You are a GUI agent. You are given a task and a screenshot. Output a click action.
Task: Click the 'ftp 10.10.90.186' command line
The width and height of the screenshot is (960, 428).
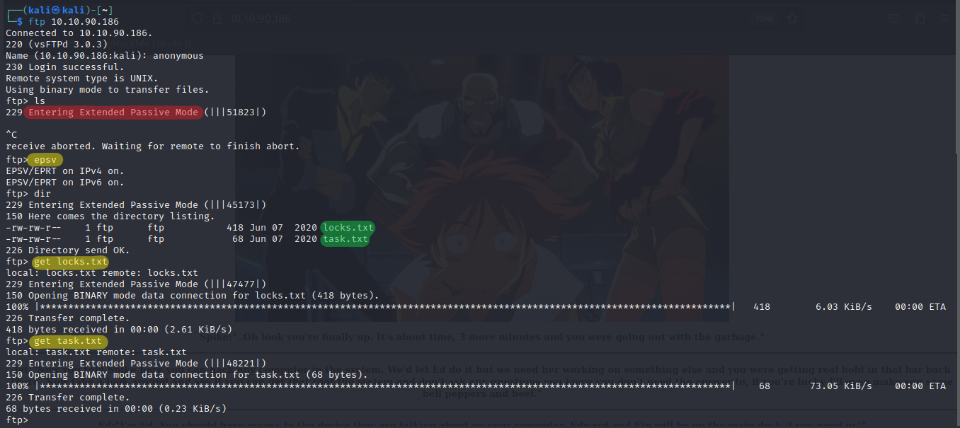(x=74, y=21)
